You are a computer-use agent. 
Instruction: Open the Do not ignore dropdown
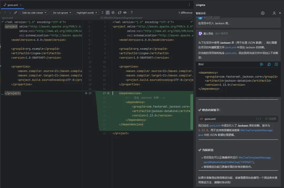tap(62, 13)
